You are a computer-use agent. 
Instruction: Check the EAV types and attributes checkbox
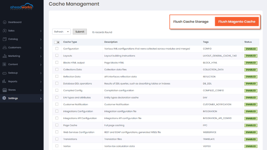click(57, 97)
